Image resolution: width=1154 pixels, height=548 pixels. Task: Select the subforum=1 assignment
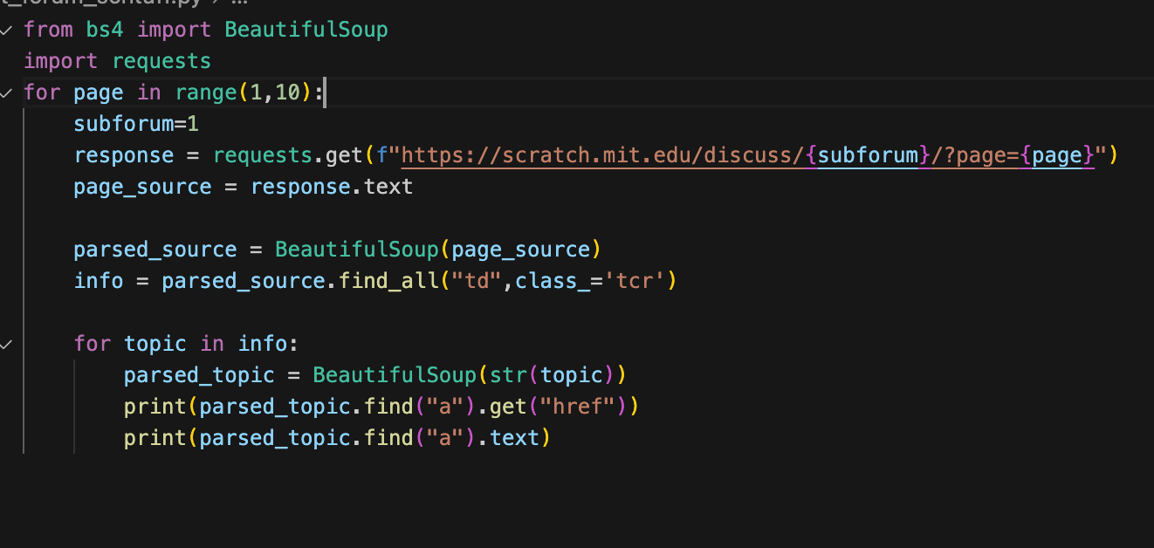pos(136,123)
